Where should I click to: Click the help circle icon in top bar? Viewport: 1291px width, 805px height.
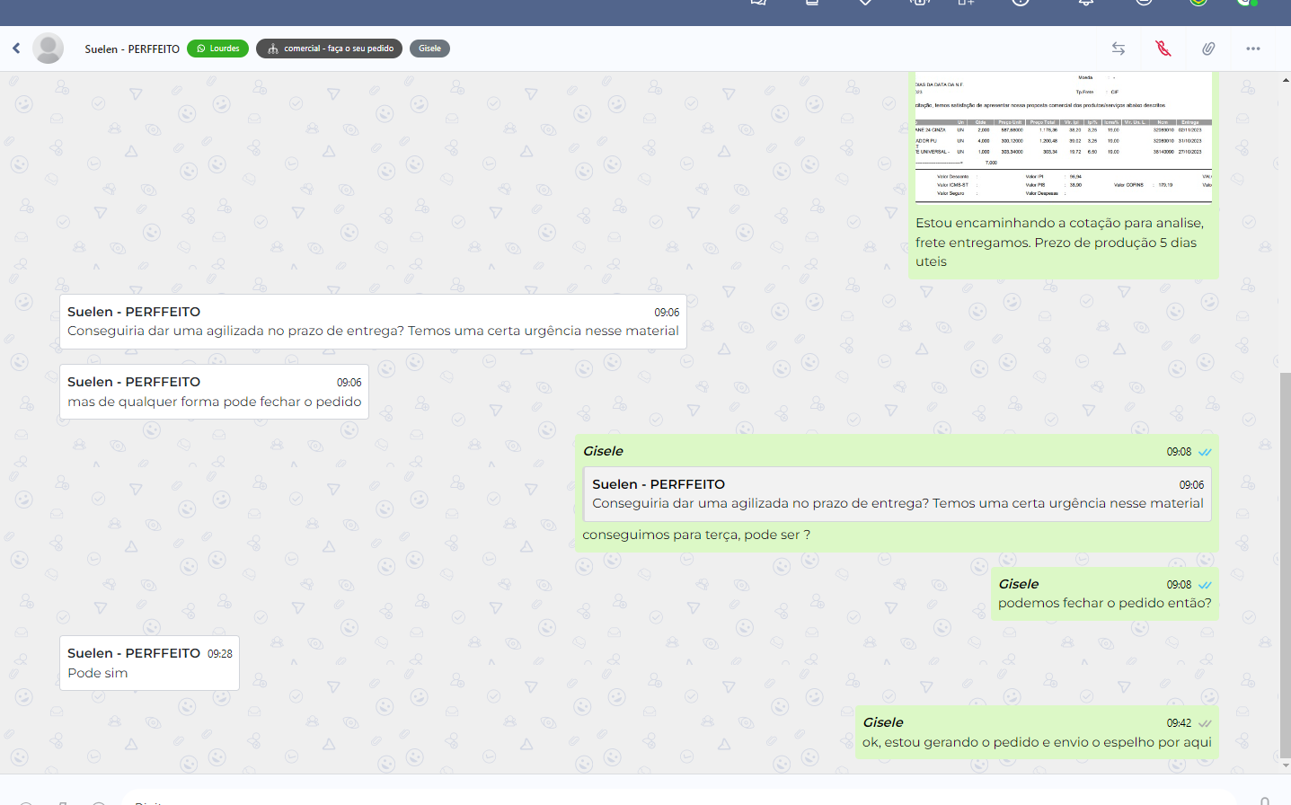1021,3
